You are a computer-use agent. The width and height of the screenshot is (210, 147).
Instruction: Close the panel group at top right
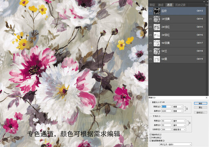point(208,2)
